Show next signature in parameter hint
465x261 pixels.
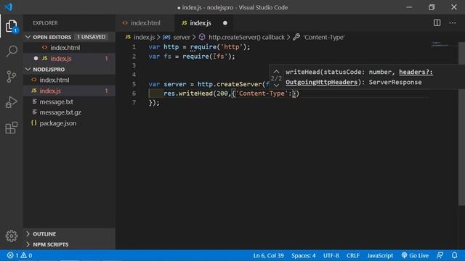click(276, 86)
